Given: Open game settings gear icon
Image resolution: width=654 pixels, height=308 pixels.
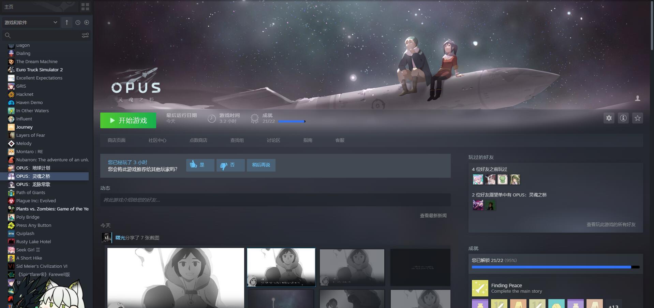Looking at the screenshot, I should (x=609, y=118).
